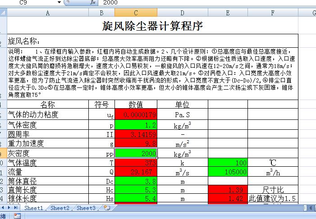The image size is (316, 219).
Task: Click the green cell with 105000
Action: (x=228, y=172)
